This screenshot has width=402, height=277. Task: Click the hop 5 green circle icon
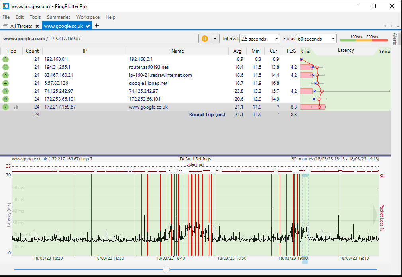tap(5, 91)
